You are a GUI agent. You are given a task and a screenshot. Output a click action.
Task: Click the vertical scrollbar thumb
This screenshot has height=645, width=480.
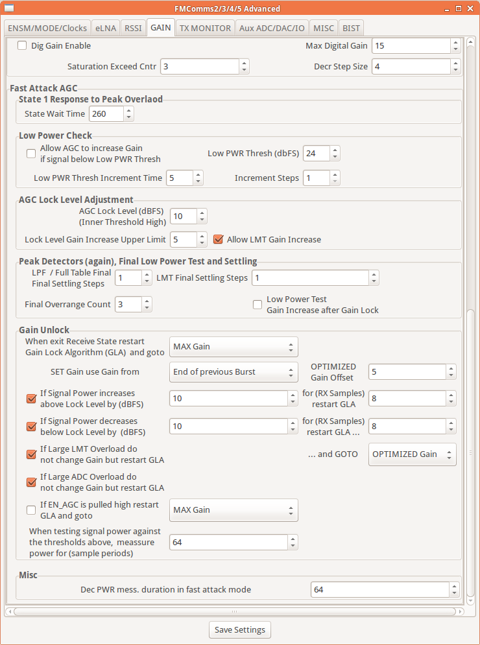pos(471,452)
